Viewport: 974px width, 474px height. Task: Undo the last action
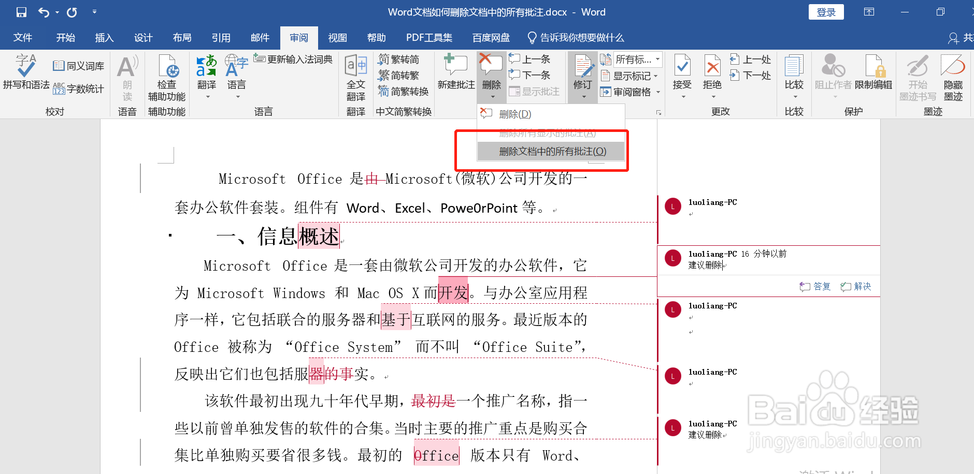(x=44, y=12)
